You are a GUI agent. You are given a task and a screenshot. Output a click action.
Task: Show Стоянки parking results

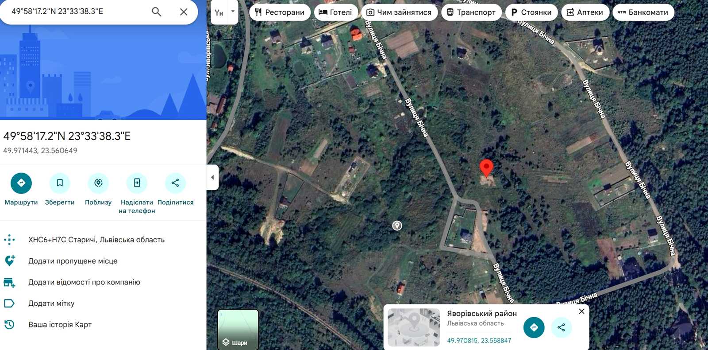point(531,12)
